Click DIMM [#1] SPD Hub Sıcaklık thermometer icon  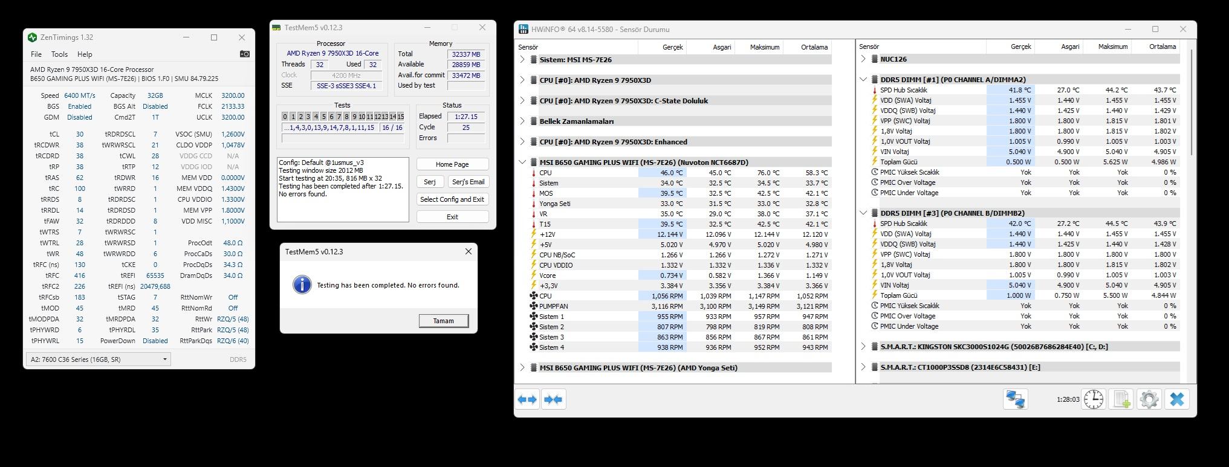[874, 90]
